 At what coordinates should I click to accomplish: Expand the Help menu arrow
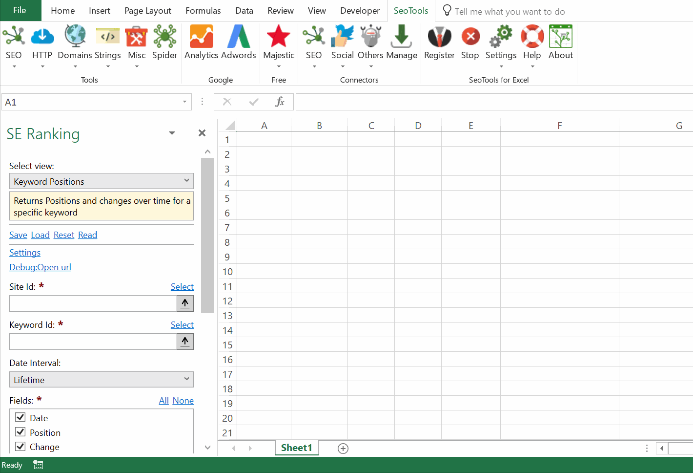532,66
